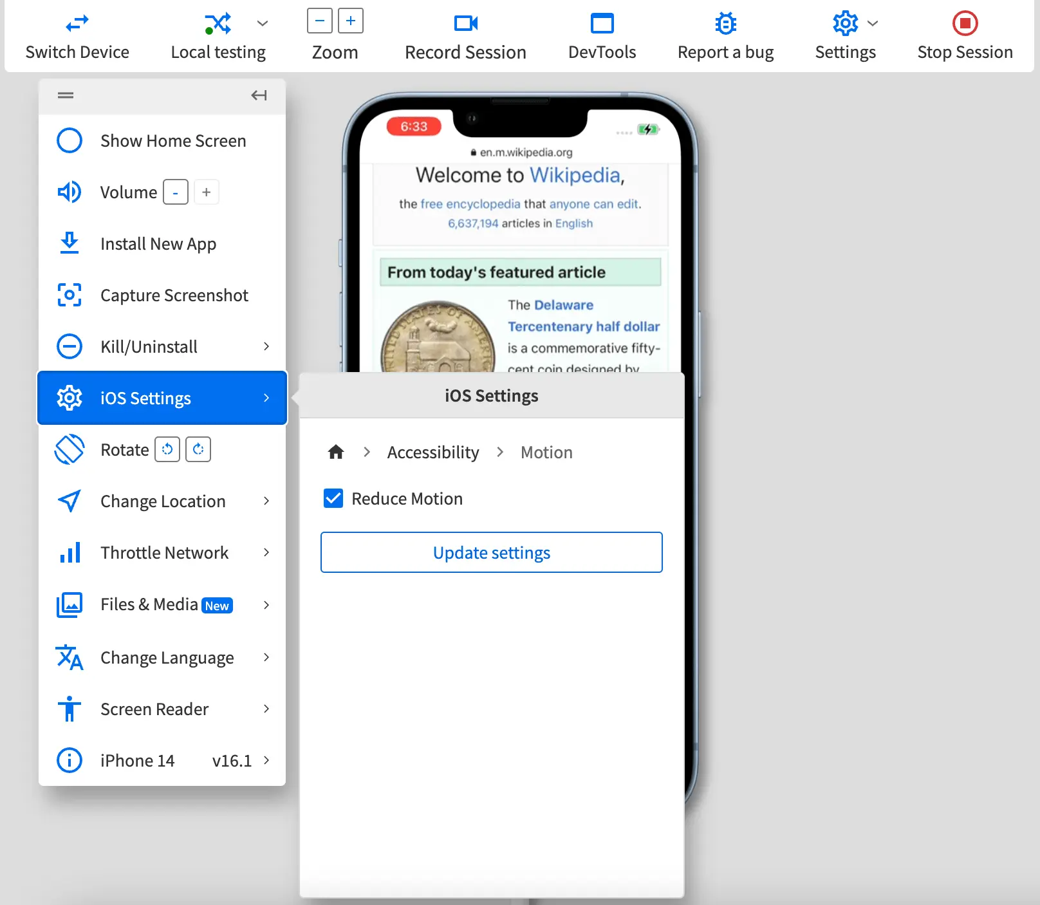Decrease volume with the minus button
This screenshot has width=1040, height=905.
pos(176,192)
